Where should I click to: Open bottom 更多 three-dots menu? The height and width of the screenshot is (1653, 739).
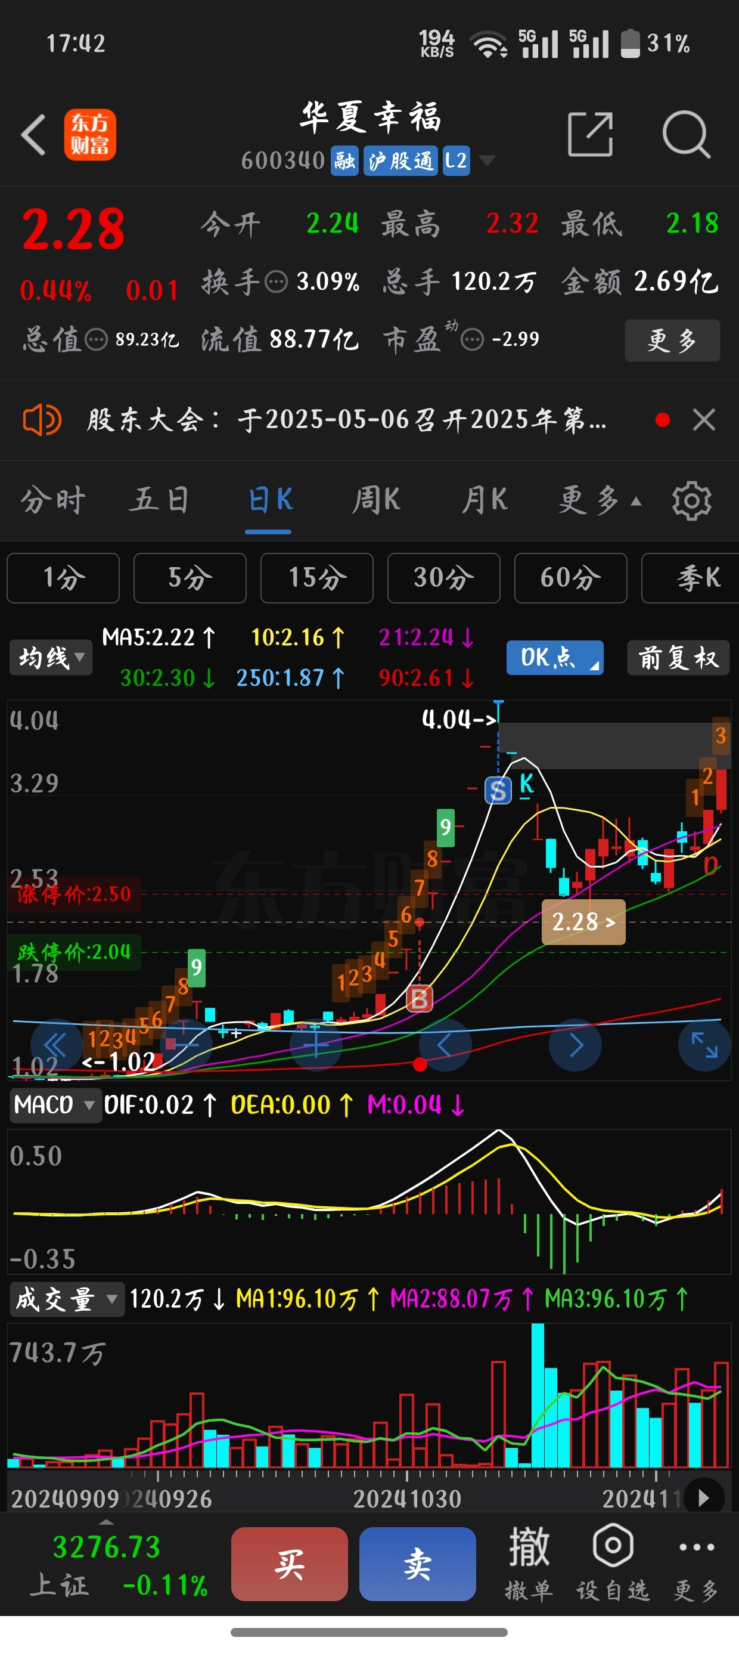696,1564
